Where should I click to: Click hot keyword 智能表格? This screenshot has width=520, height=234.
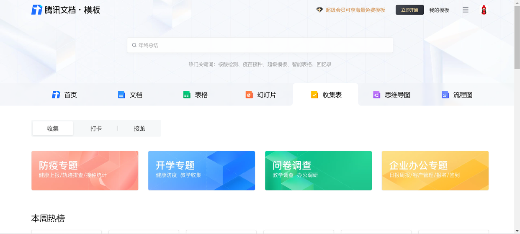click(302, 64)
